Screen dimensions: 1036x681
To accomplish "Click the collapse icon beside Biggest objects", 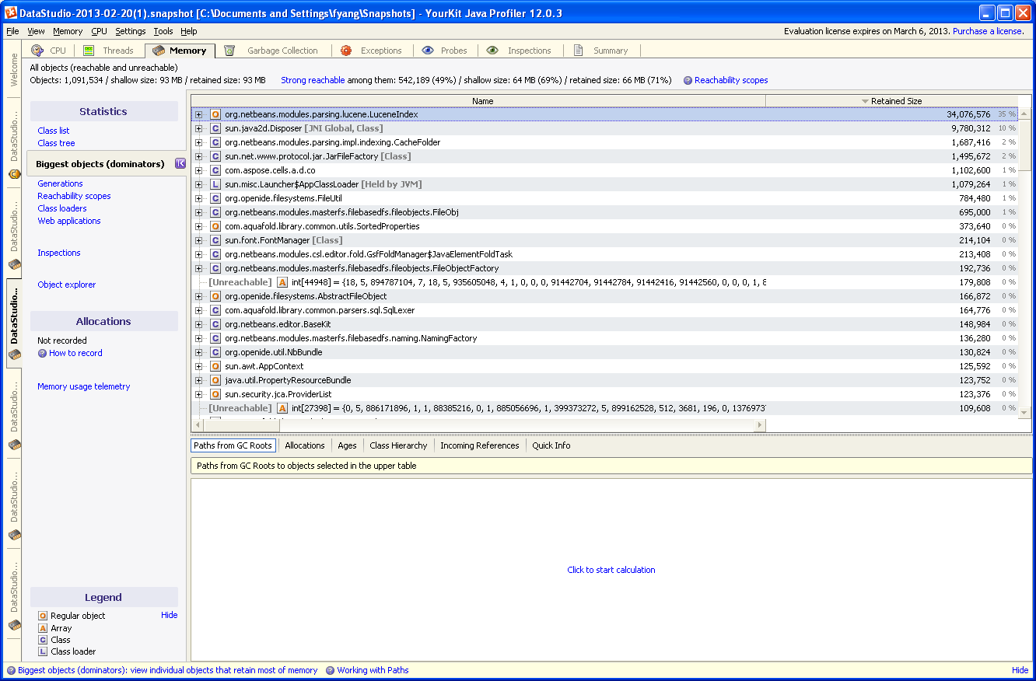I will coord(180,163).
